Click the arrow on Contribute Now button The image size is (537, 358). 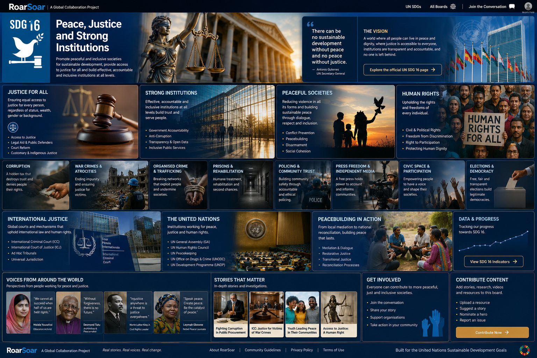[x=507, y=332]
